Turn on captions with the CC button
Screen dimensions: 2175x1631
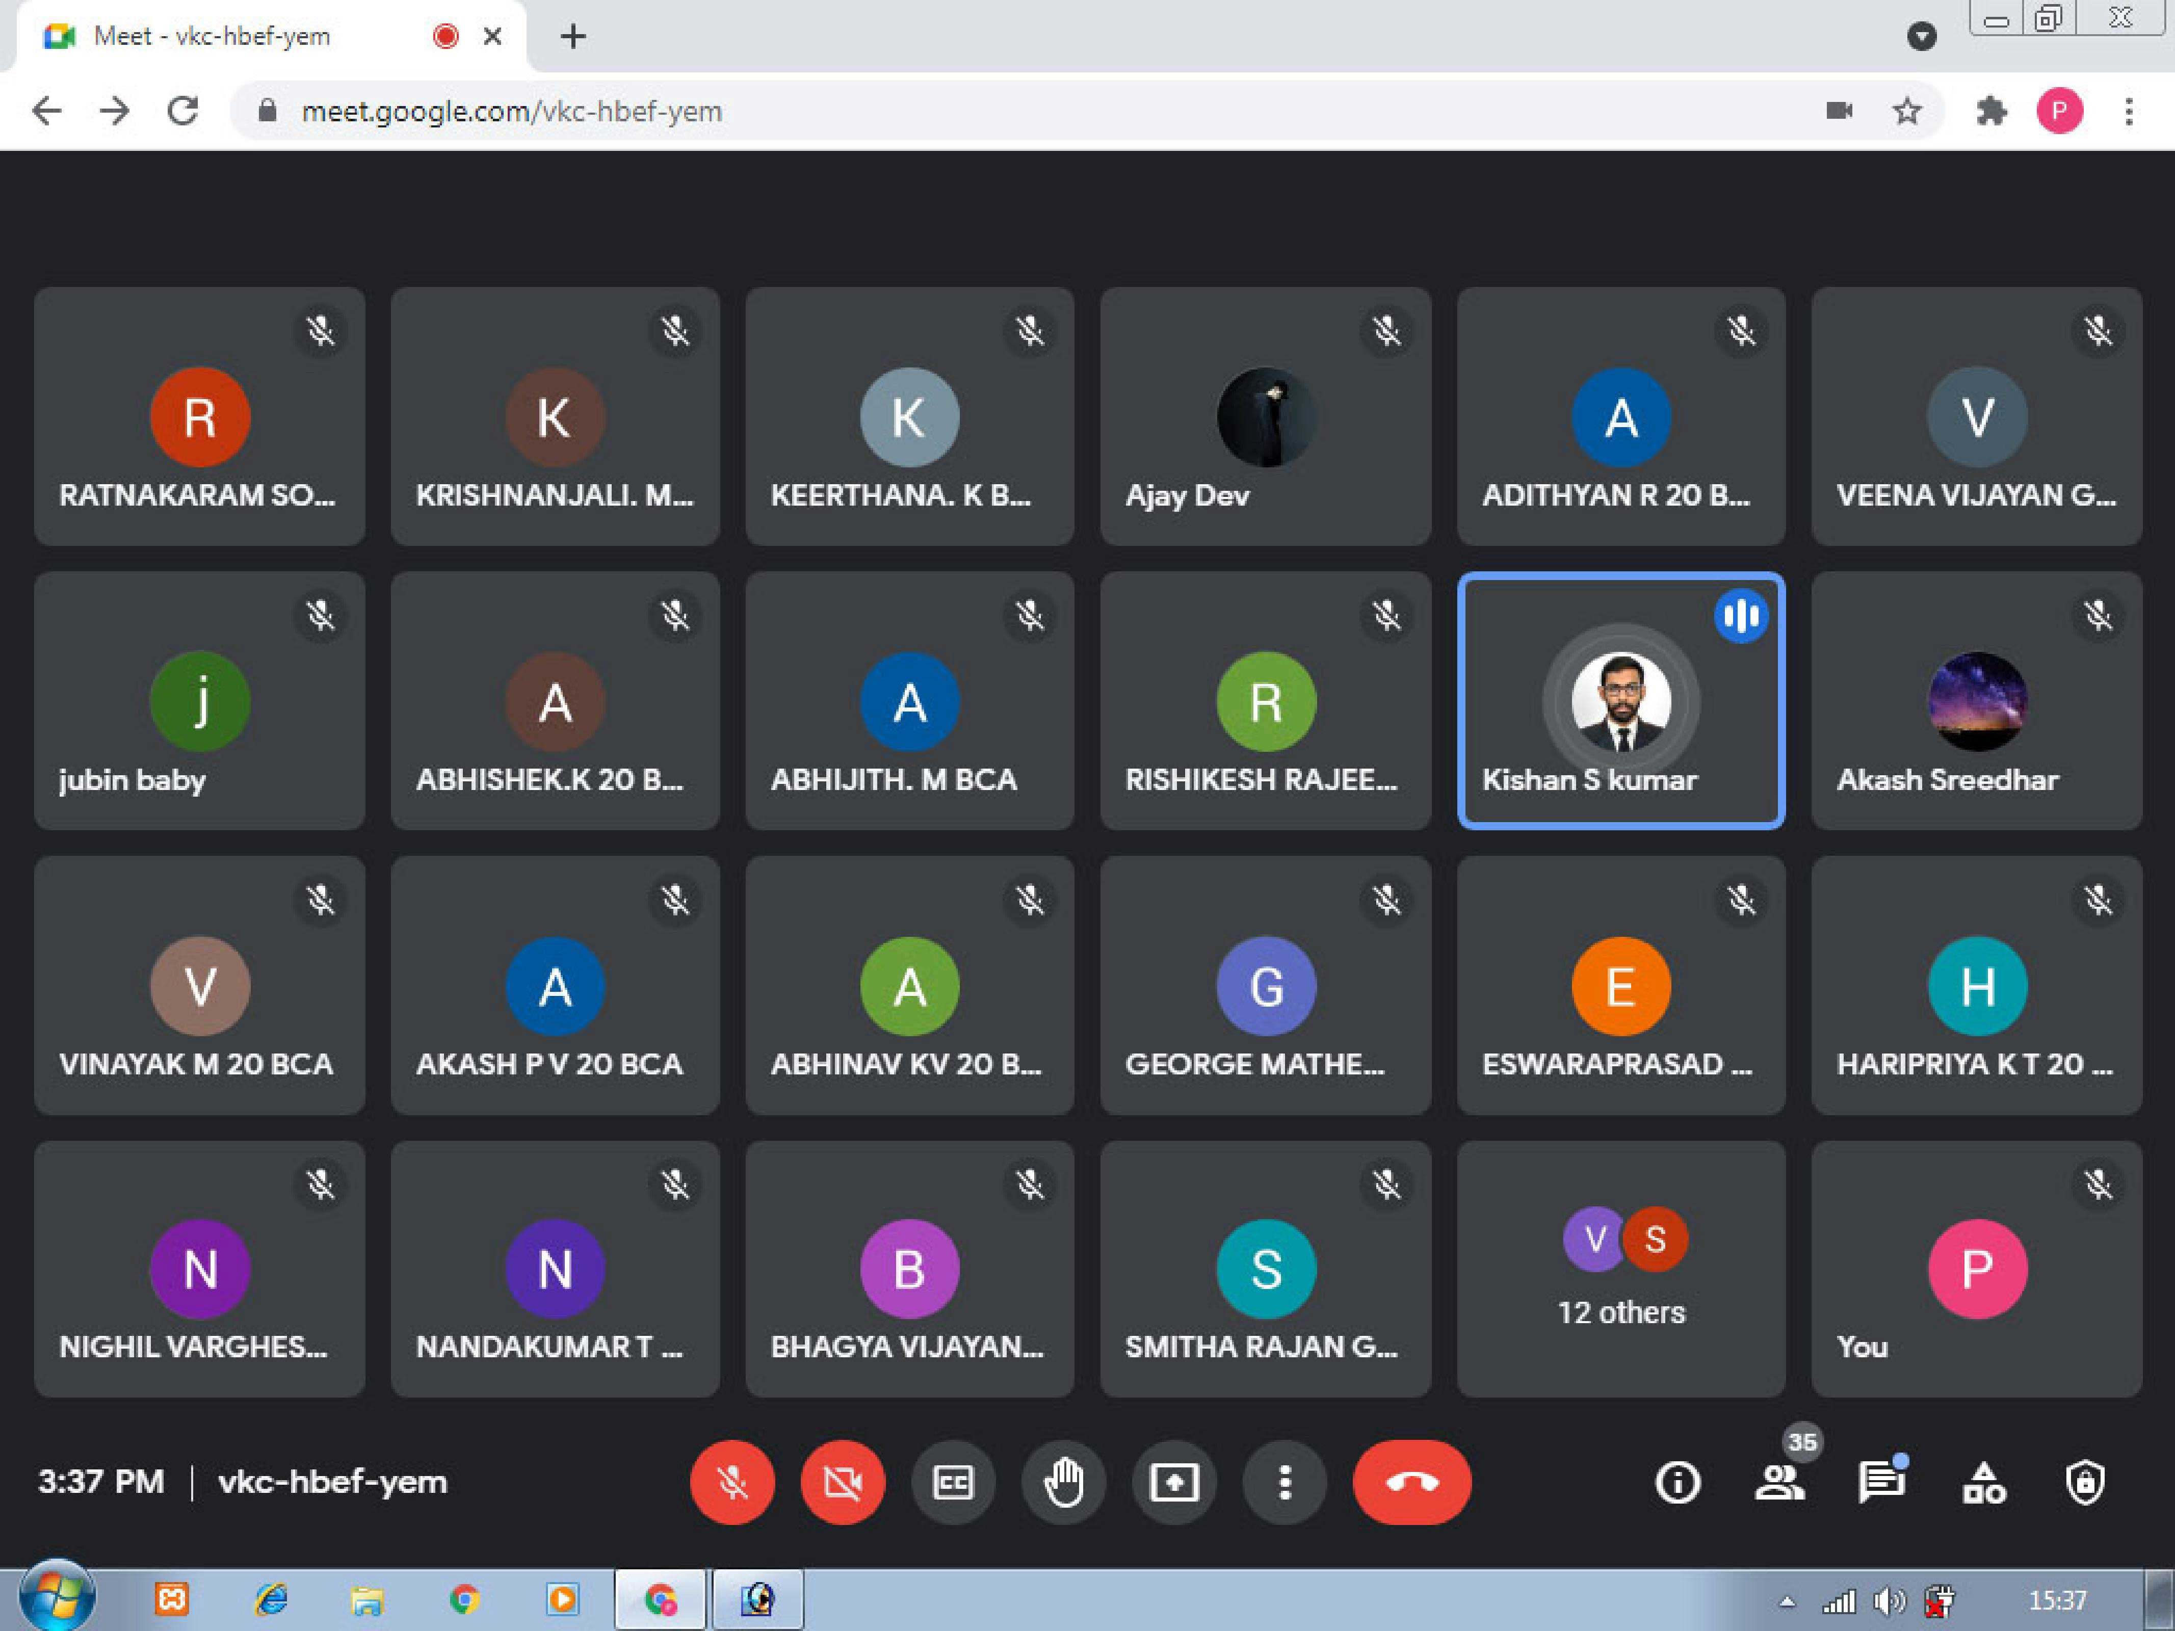coord(953,1482)
